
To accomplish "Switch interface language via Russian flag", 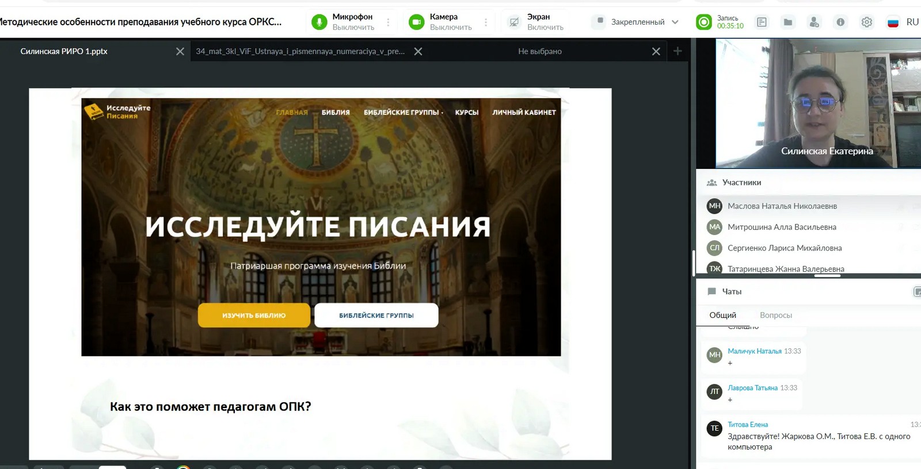I will click(893, 22).
